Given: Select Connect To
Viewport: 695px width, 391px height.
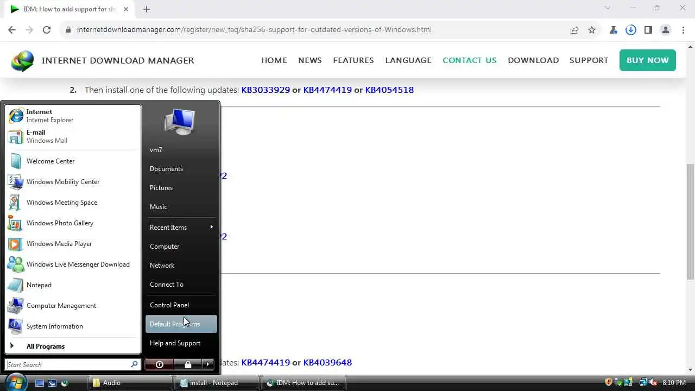Looking at the screenshot, I should pos(181,285).
